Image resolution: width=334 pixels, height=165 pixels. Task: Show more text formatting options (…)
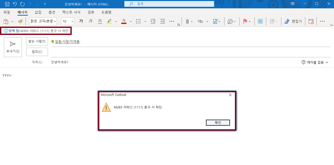tap(172, 21)
